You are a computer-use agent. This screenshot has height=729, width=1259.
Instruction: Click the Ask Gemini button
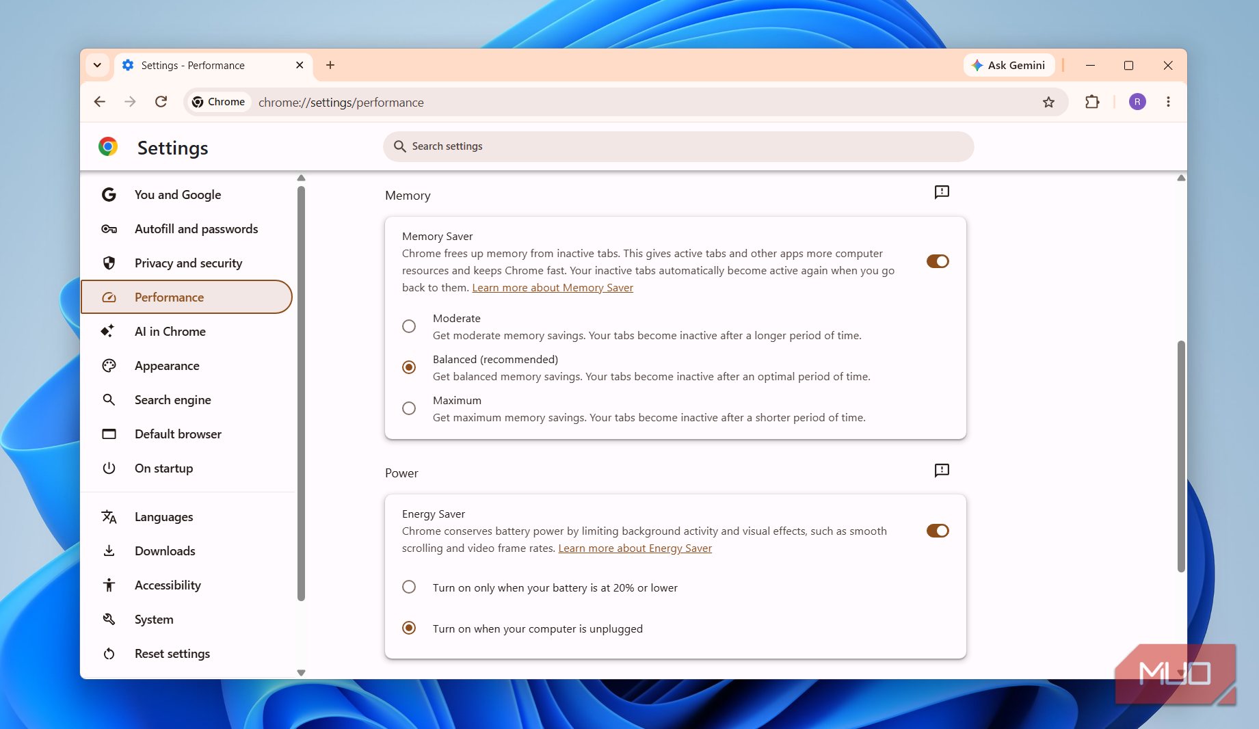[1009, 65]
